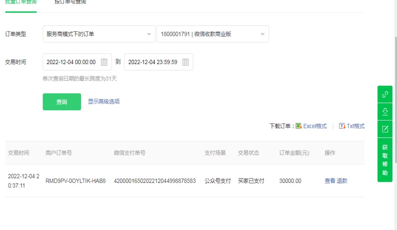Screen dimensions: 397x230
Task: Expand the 1800001791 微信收款商业版 merchant dropdown
Action: 212,34
